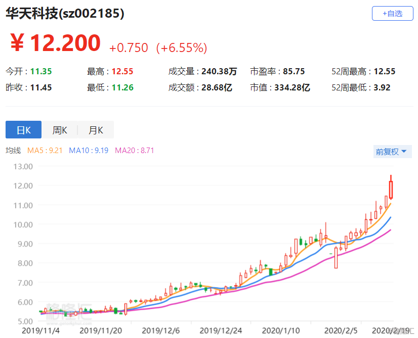
Task: Click the MA10 : 9.19 legend label
Action: tap(89, 151)
